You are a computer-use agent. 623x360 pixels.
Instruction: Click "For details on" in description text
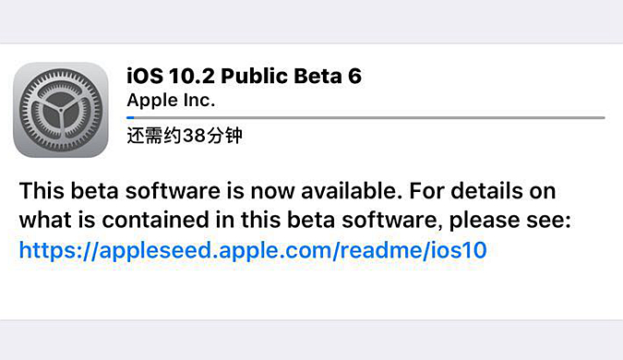(483, 191)
